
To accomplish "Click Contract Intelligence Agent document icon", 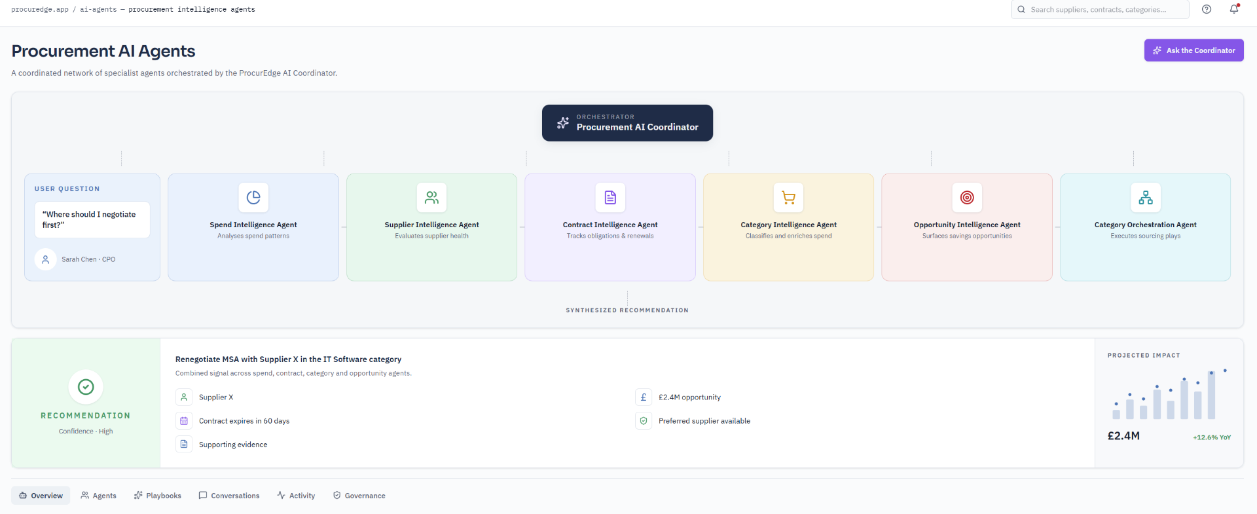I will tap(610, 197).
